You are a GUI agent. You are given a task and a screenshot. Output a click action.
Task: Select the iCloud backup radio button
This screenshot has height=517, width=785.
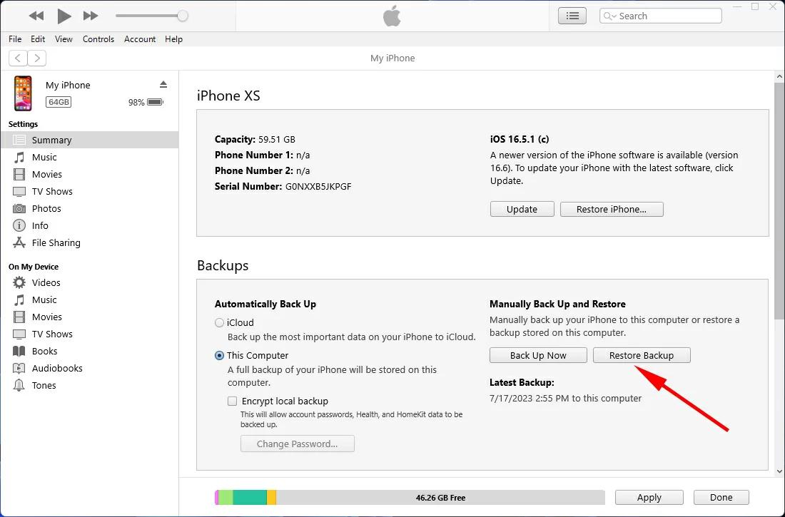[x=219, y=323]
